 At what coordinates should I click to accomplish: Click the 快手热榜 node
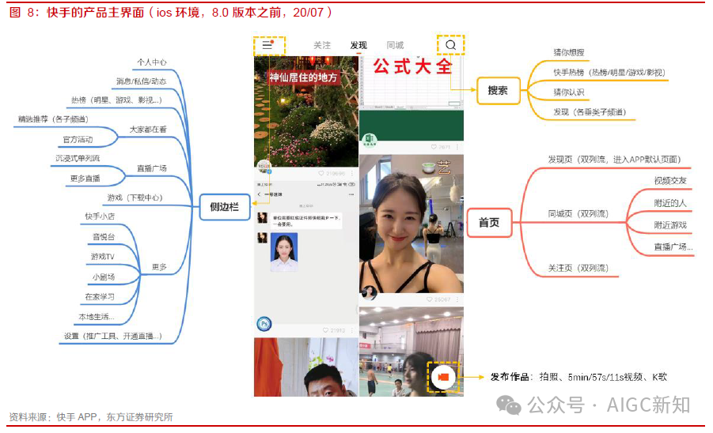(609, 73)
